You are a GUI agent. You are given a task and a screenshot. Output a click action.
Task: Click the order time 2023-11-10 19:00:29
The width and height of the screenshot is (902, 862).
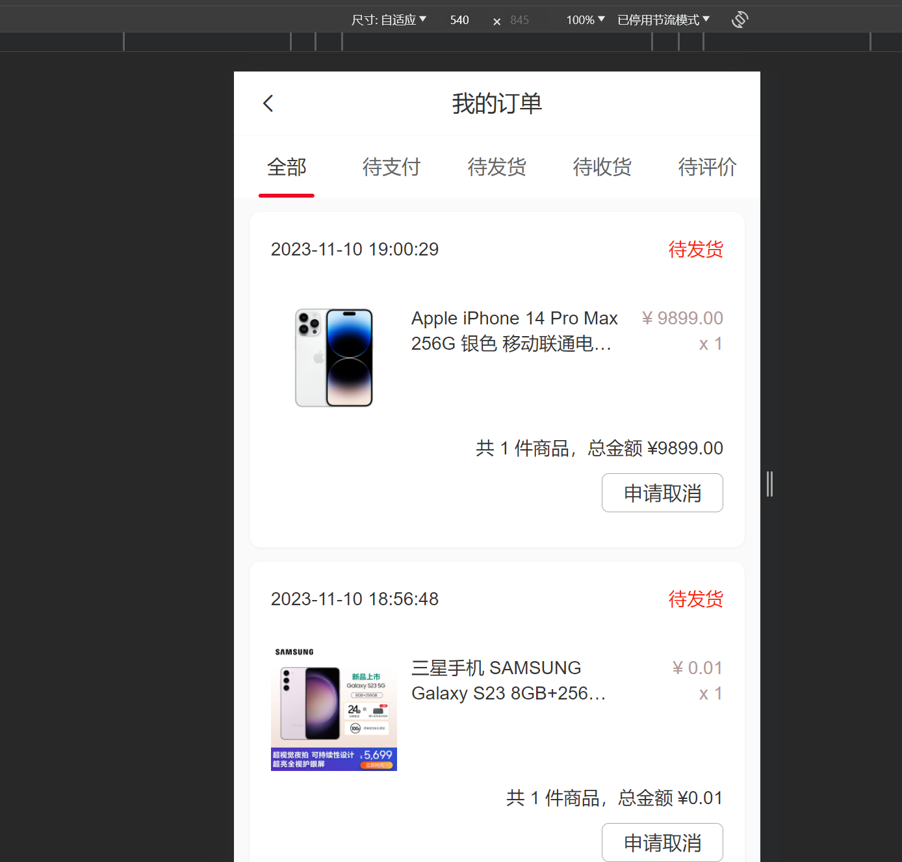355,249
